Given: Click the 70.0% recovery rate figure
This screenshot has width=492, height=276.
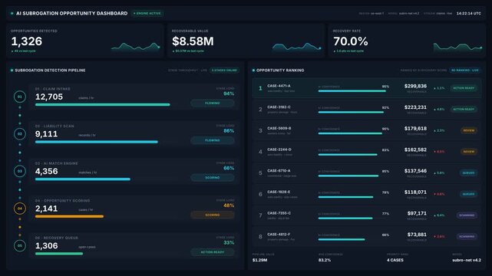Looking at the screenshot, I should pos(351,41).
